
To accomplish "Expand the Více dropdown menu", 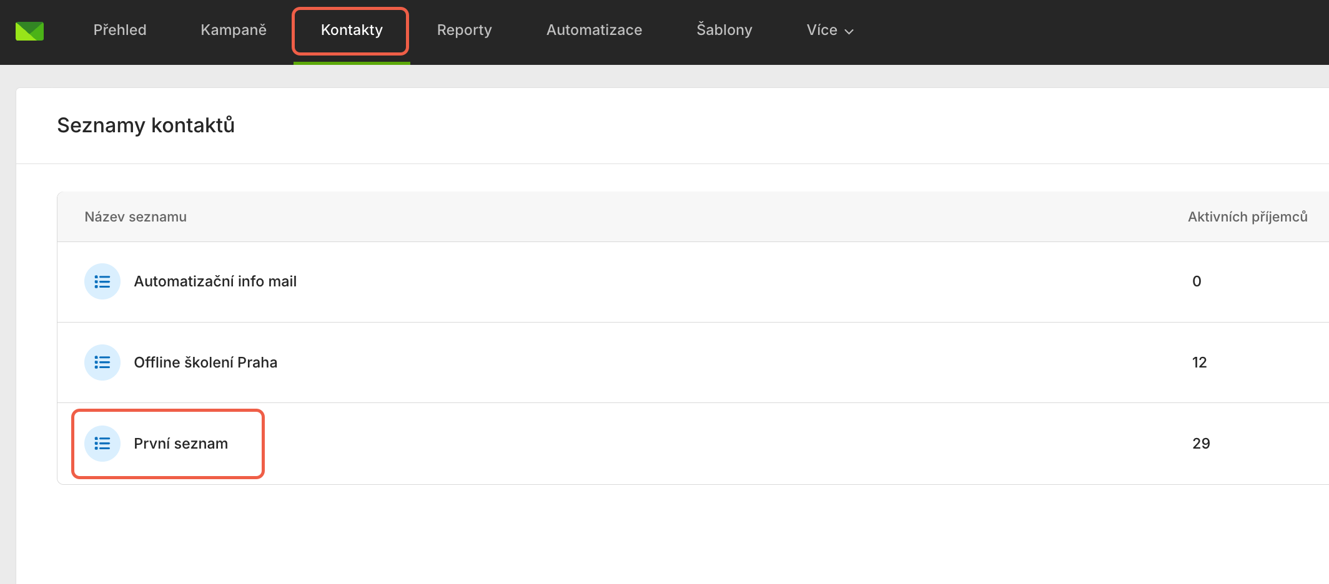I will click(x=830, y=30).
